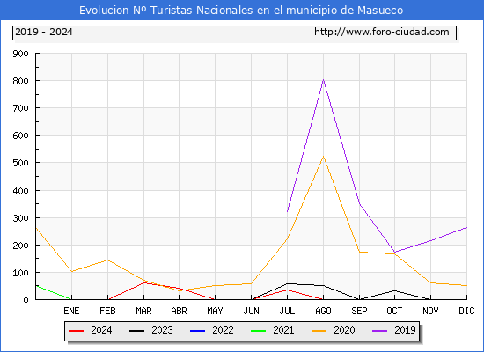
Task: Select the 2021 legend label
Action: (283, 330)
